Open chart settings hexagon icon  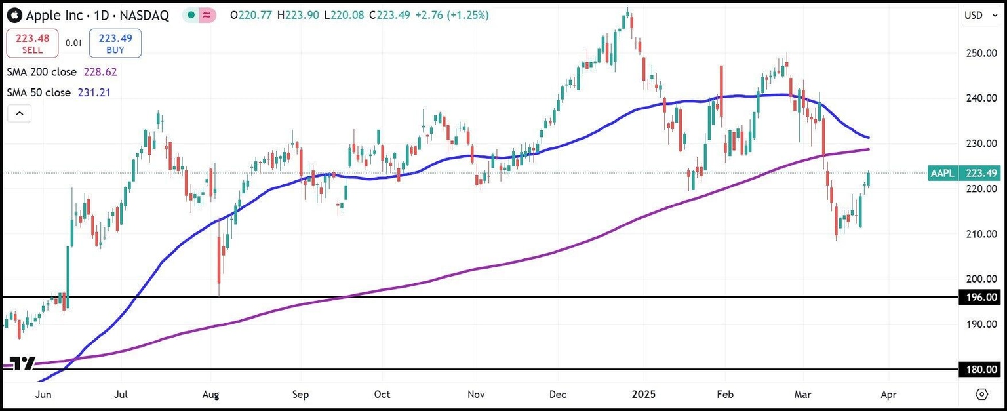tap(981, 394)
